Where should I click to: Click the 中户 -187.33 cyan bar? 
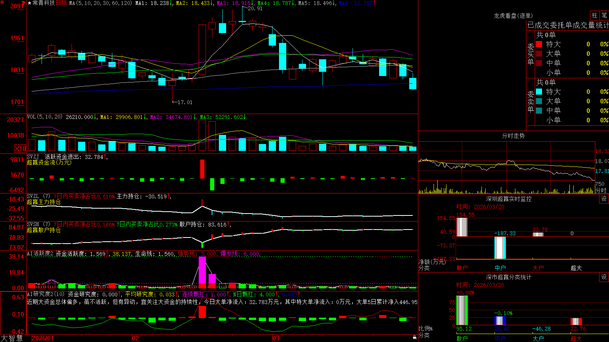click(500, 247)
